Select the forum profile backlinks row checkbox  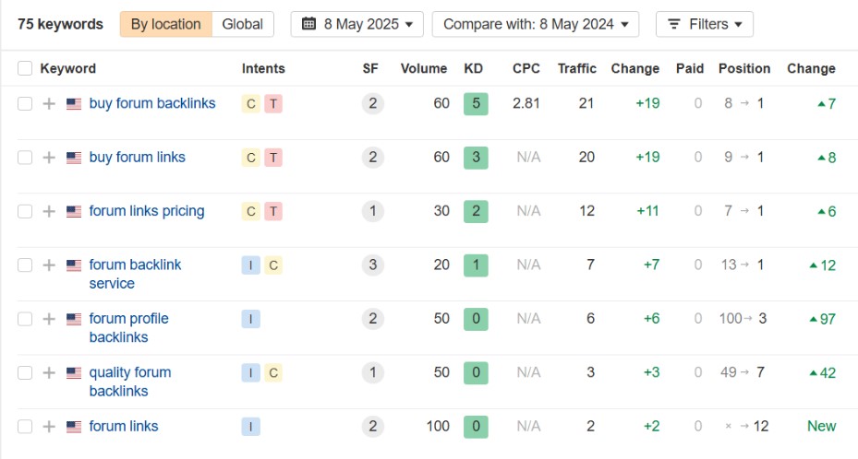tap(25, 319)
